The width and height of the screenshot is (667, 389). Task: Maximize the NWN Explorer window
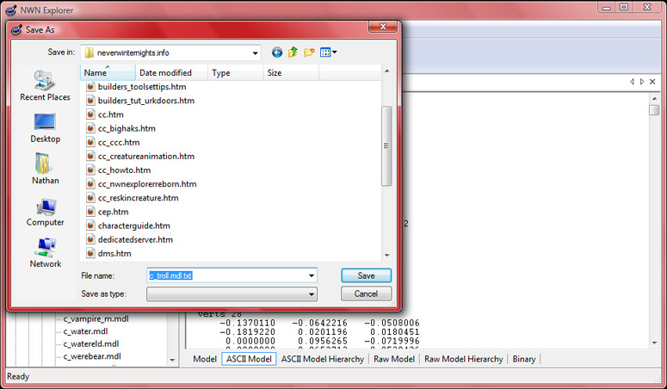pos(624,7)
